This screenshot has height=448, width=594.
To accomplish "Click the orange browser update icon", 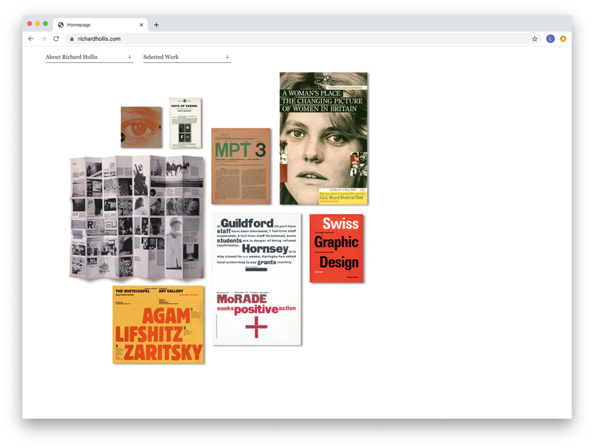I will pos(563,39).
